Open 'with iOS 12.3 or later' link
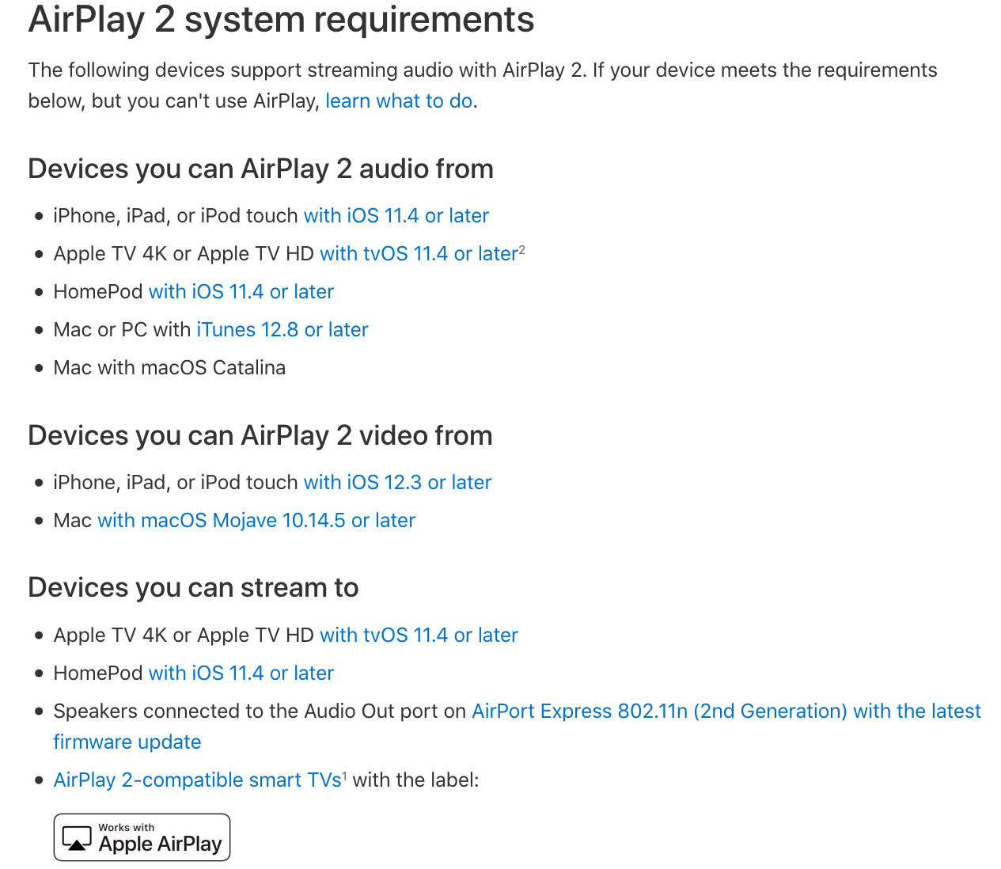1001x869 pixels. [397, 483]
